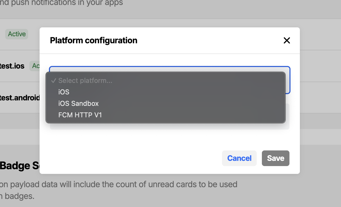Cancel the platform configuration

pyautogui.click(x=239, y=158)
